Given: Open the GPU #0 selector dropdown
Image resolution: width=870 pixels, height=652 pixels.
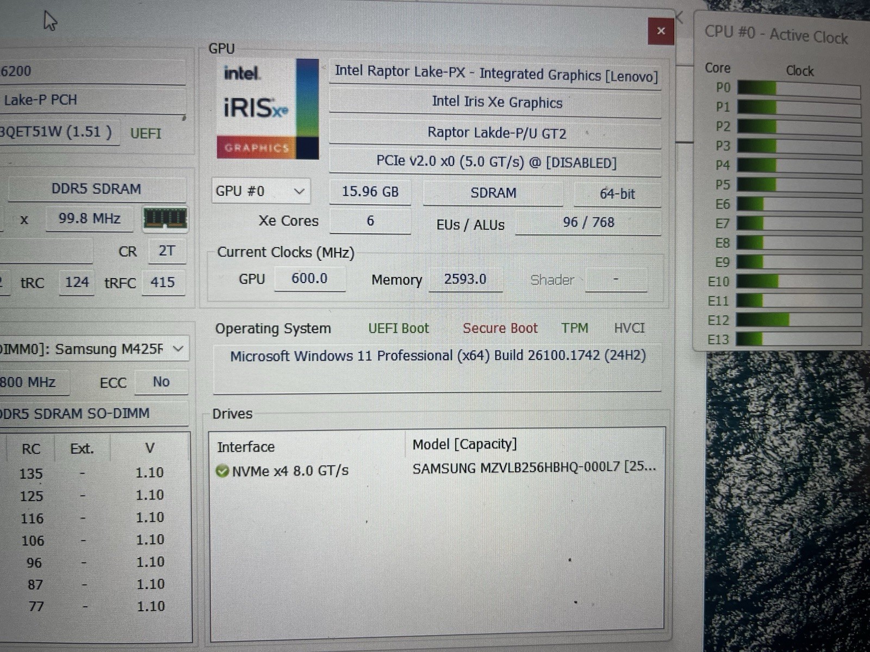Looking at the screenshot, I should 260,191.
